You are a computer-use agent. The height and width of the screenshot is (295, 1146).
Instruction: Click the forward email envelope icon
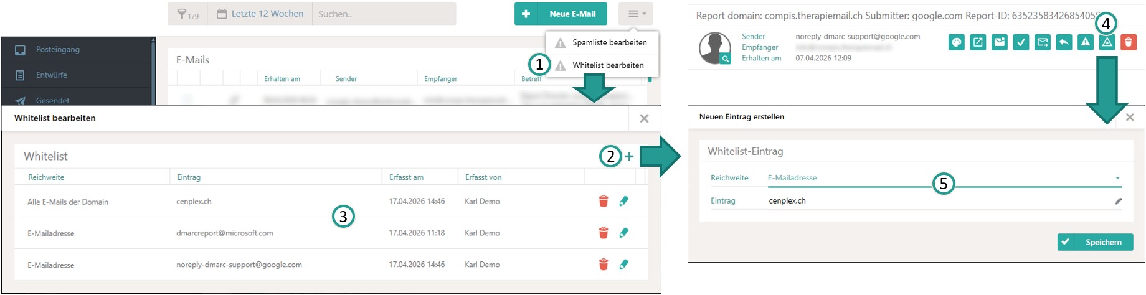(x=1042, y=42)
